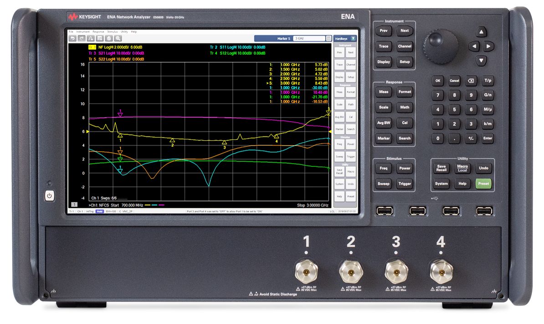The width and height of the screenshot is (544, 324).
Task: Open the numeric keypad icon beside Marker 5 field
Action: [329, 39]
